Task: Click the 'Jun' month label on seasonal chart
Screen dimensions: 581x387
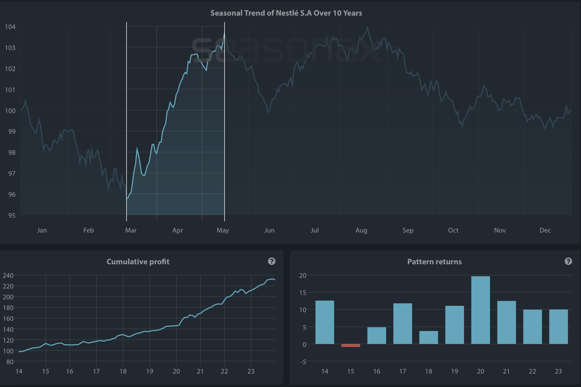Action: click(x=269, y=230)
